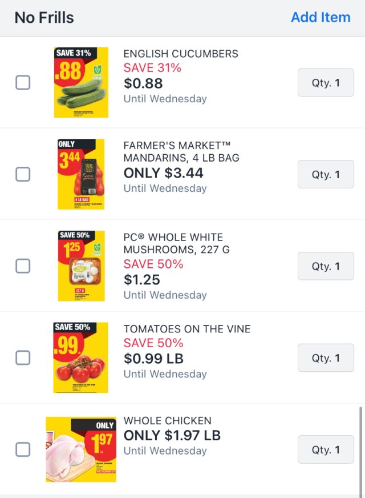This screenshot has height=498, width=365.
Task: Open the English Cucumbers flyer thumbnail
Action: tap(81, 83)
